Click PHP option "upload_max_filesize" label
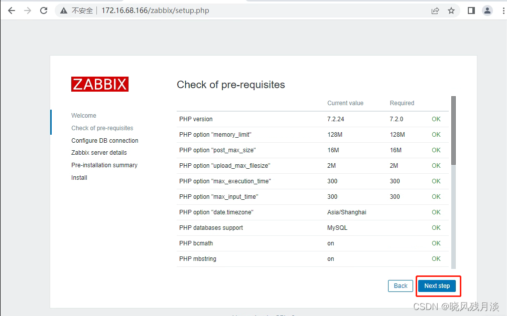Image resolution: width=507 pixels, height=316 pixels. click(x=225, y=165)
